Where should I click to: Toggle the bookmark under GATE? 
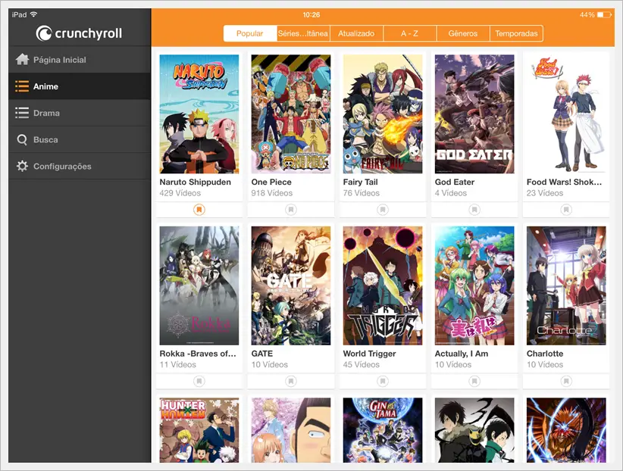point(291,381)
